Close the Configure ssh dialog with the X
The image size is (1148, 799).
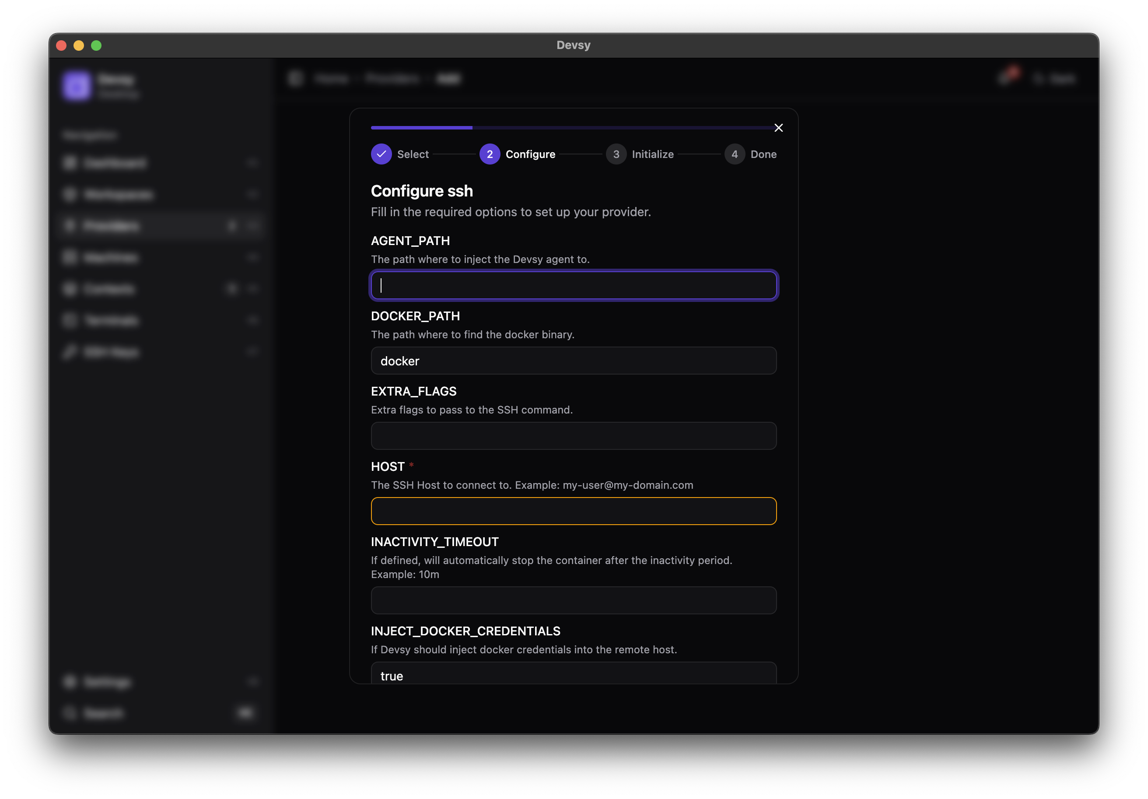tap(778, 128)
